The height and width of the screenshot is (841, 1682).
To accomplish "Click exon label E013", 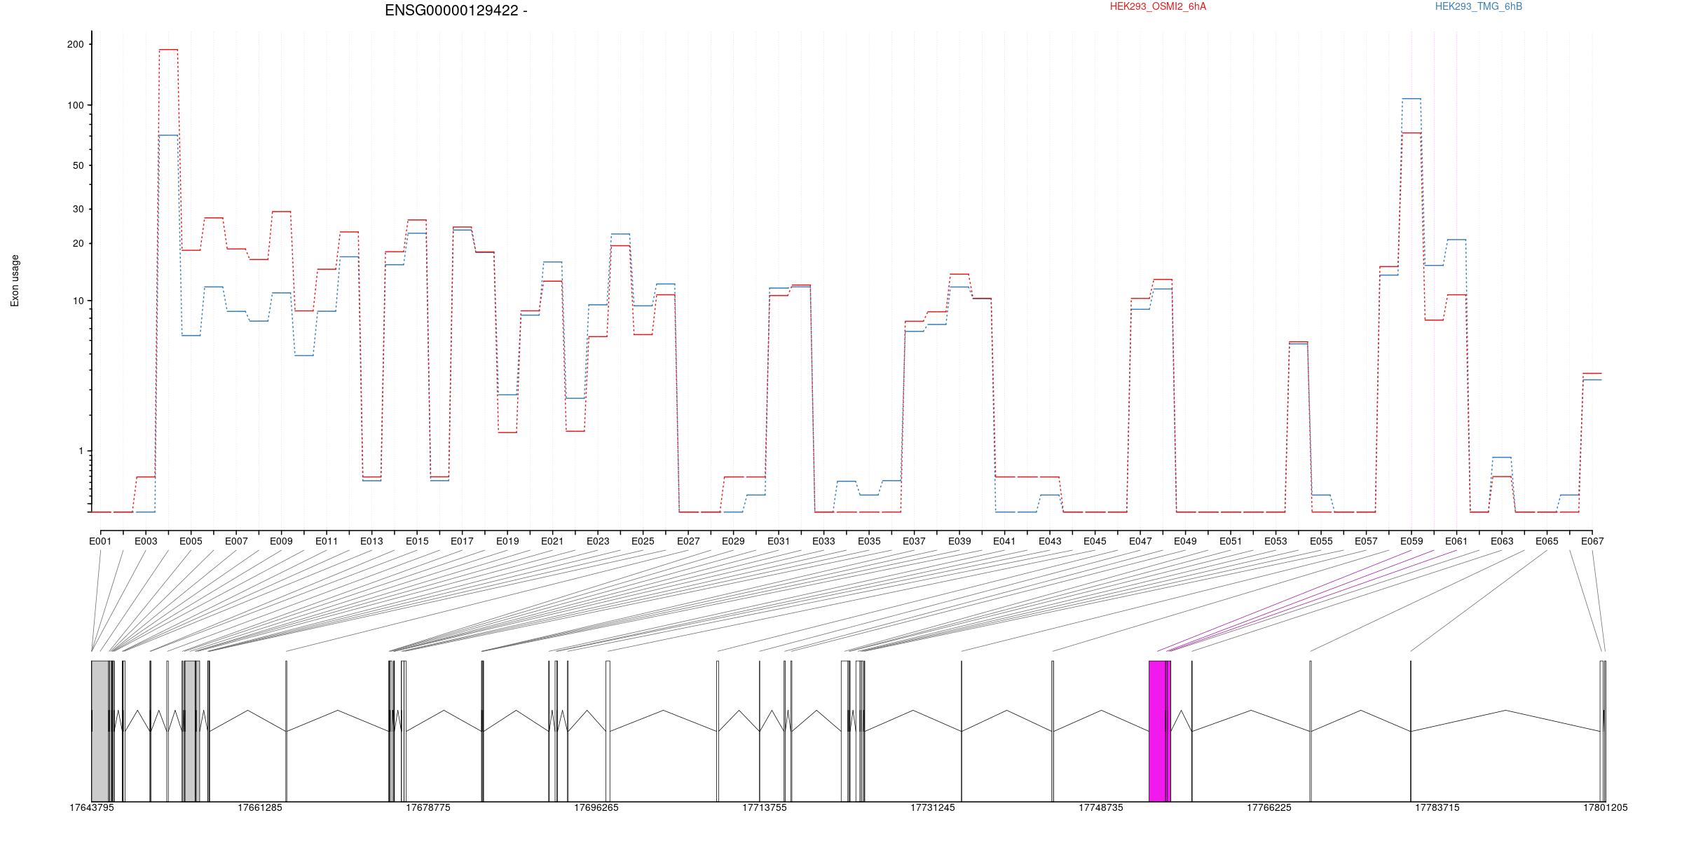I will (371, 541).
